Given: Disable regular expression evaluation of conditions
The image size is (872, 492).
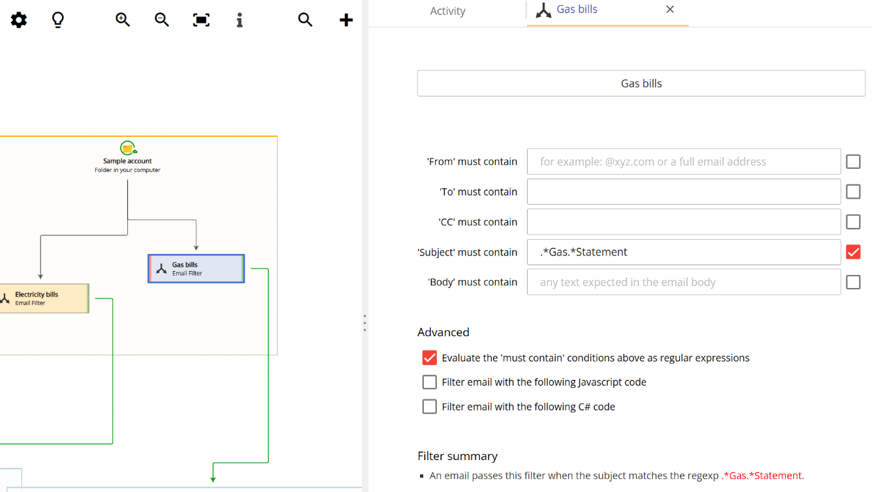Looking at the screenshot, I should tap(429, 357).
